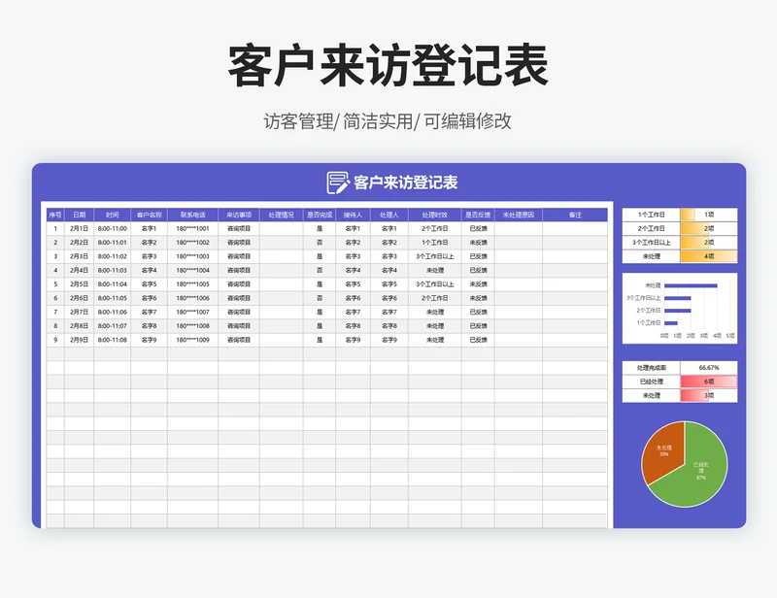Select the 是否完成 column header
Image resolution: width=777 pixels, height=598 pixels.
pyautogui.click(x=320, y=215)
